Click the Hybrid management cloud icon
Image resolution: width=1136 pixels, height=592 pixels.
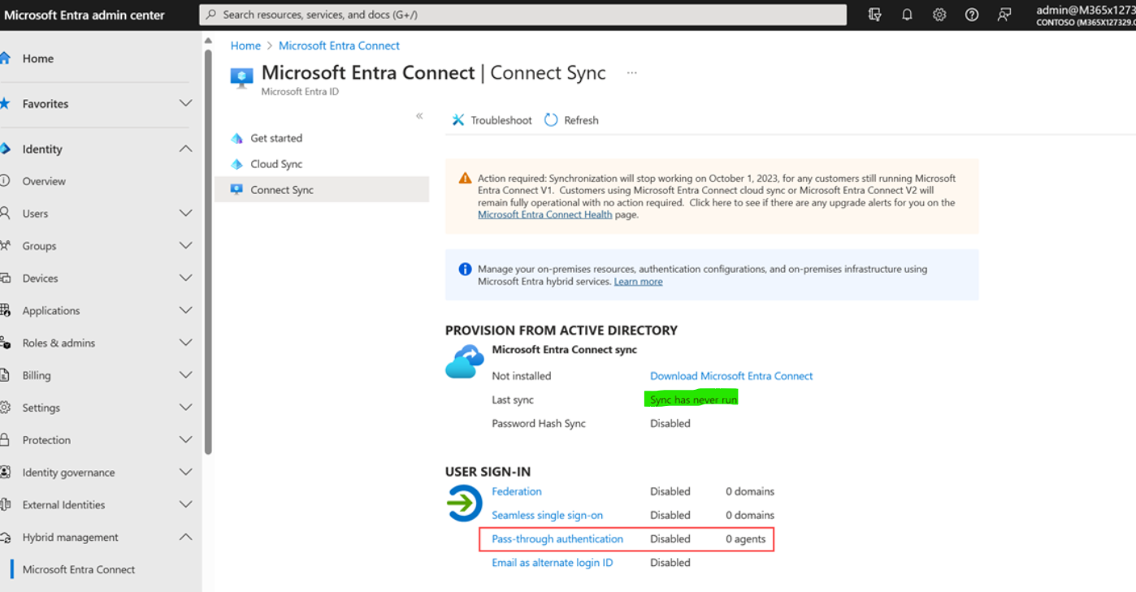tap(5, 538)
